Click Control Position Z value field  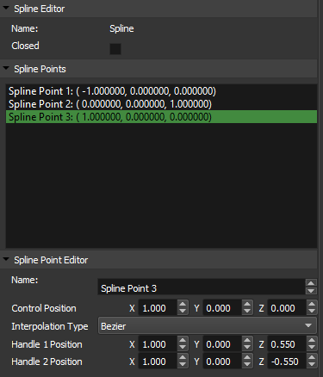[287, 307]
